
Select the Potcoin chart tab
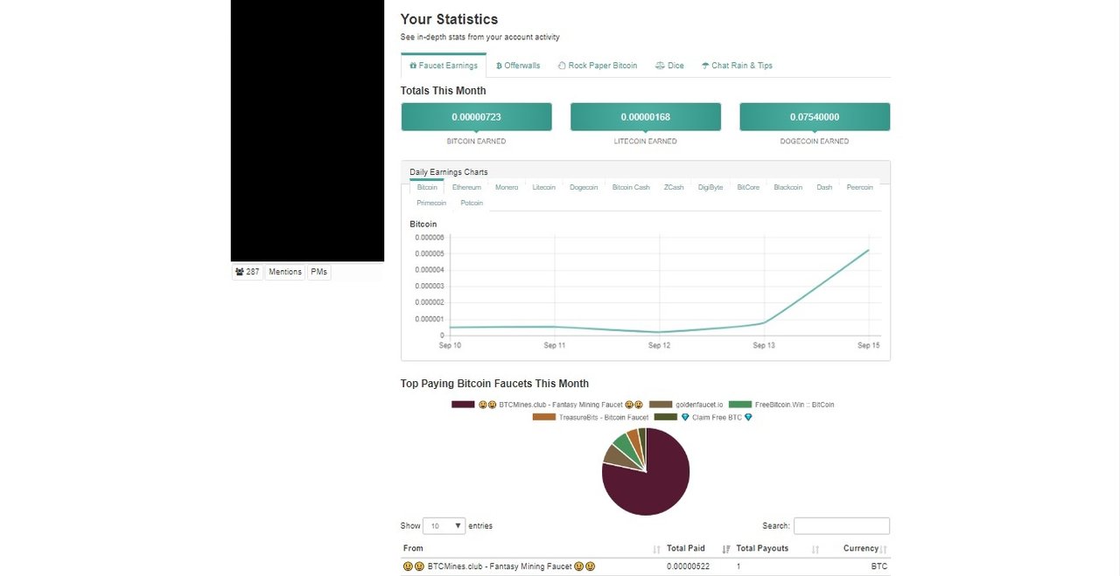click(x=472, y=203)
